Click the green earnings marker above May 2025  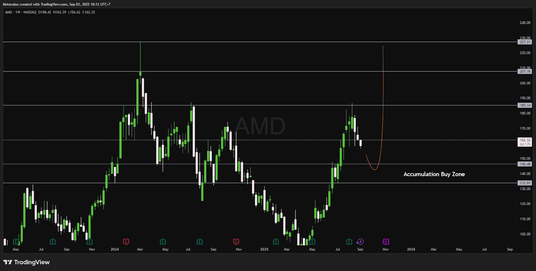coord(312,242)
